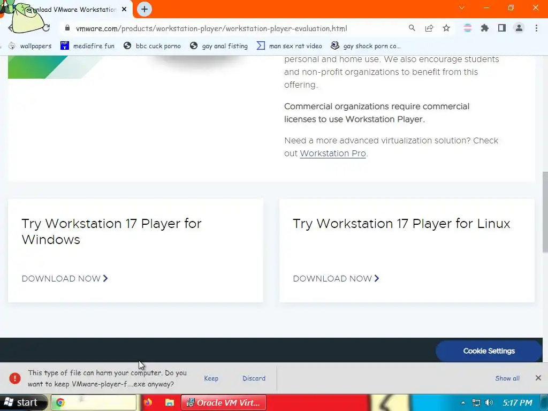
Task: Close the Download VMware Workstation tab
Action: point(124,10)
